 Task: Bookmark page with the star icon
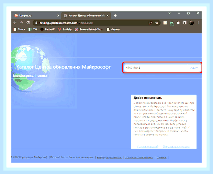pos(157,23)
